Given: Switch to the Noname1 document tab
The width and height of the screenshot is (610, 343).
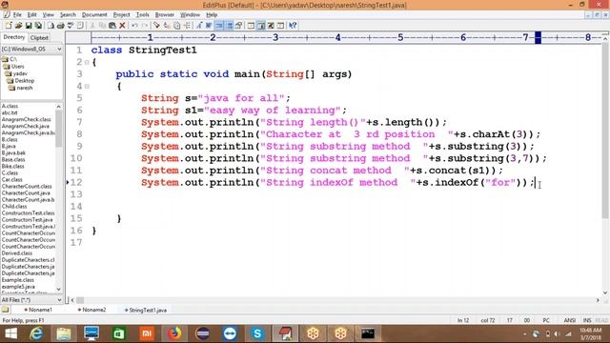Looking at the screenshot, I should point(38,310).
